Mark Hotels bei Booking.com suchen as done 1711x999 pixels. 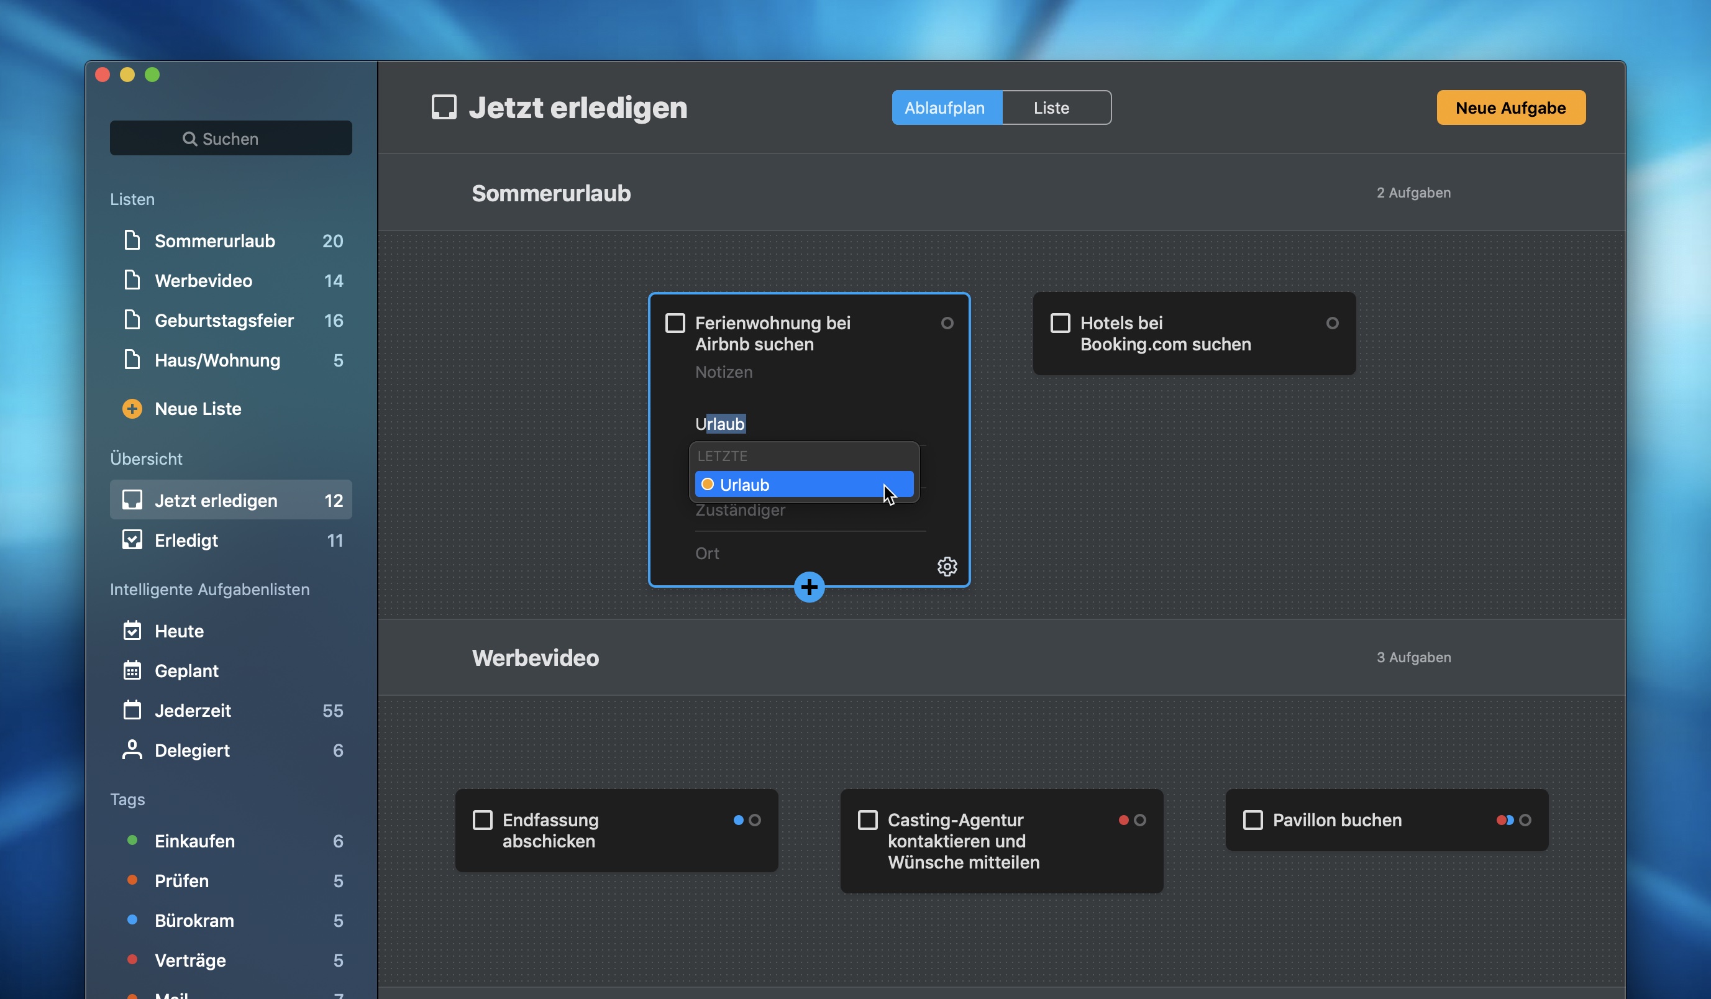point(1059,323)
